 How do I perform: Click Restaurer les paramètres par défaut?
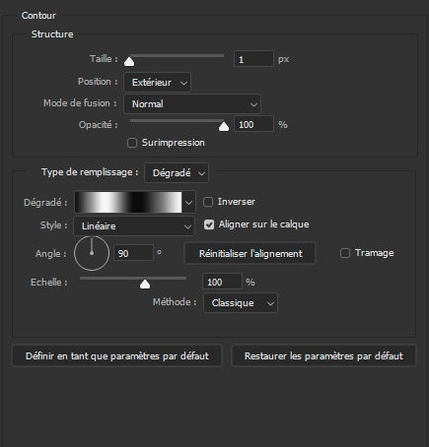[323, 356]
